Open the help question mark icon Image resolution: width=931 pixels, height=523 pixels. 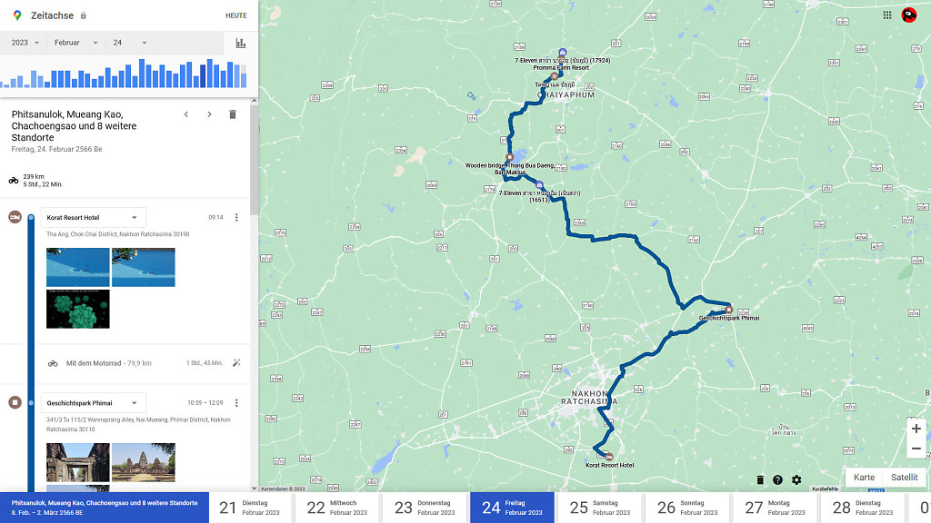tap(777, 479)
